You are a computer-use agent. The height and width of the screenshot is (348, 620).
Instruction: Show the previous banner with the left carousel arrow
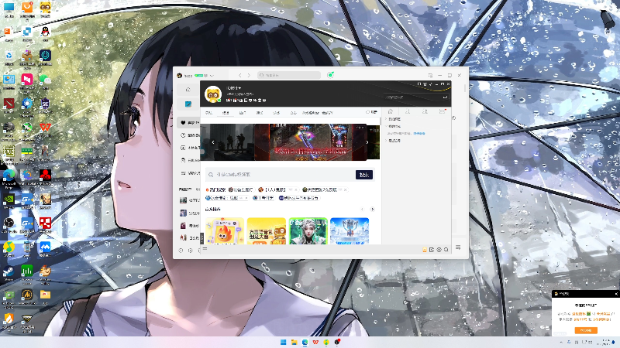(x=213, y=142)
